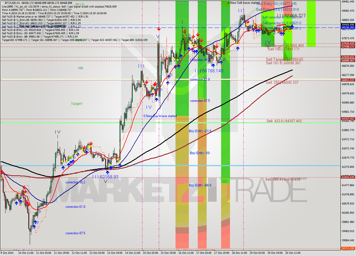Click the 'Buy Entry -23.6' label
The height and width of the screenshot is (256, 356).
[200, 131]
